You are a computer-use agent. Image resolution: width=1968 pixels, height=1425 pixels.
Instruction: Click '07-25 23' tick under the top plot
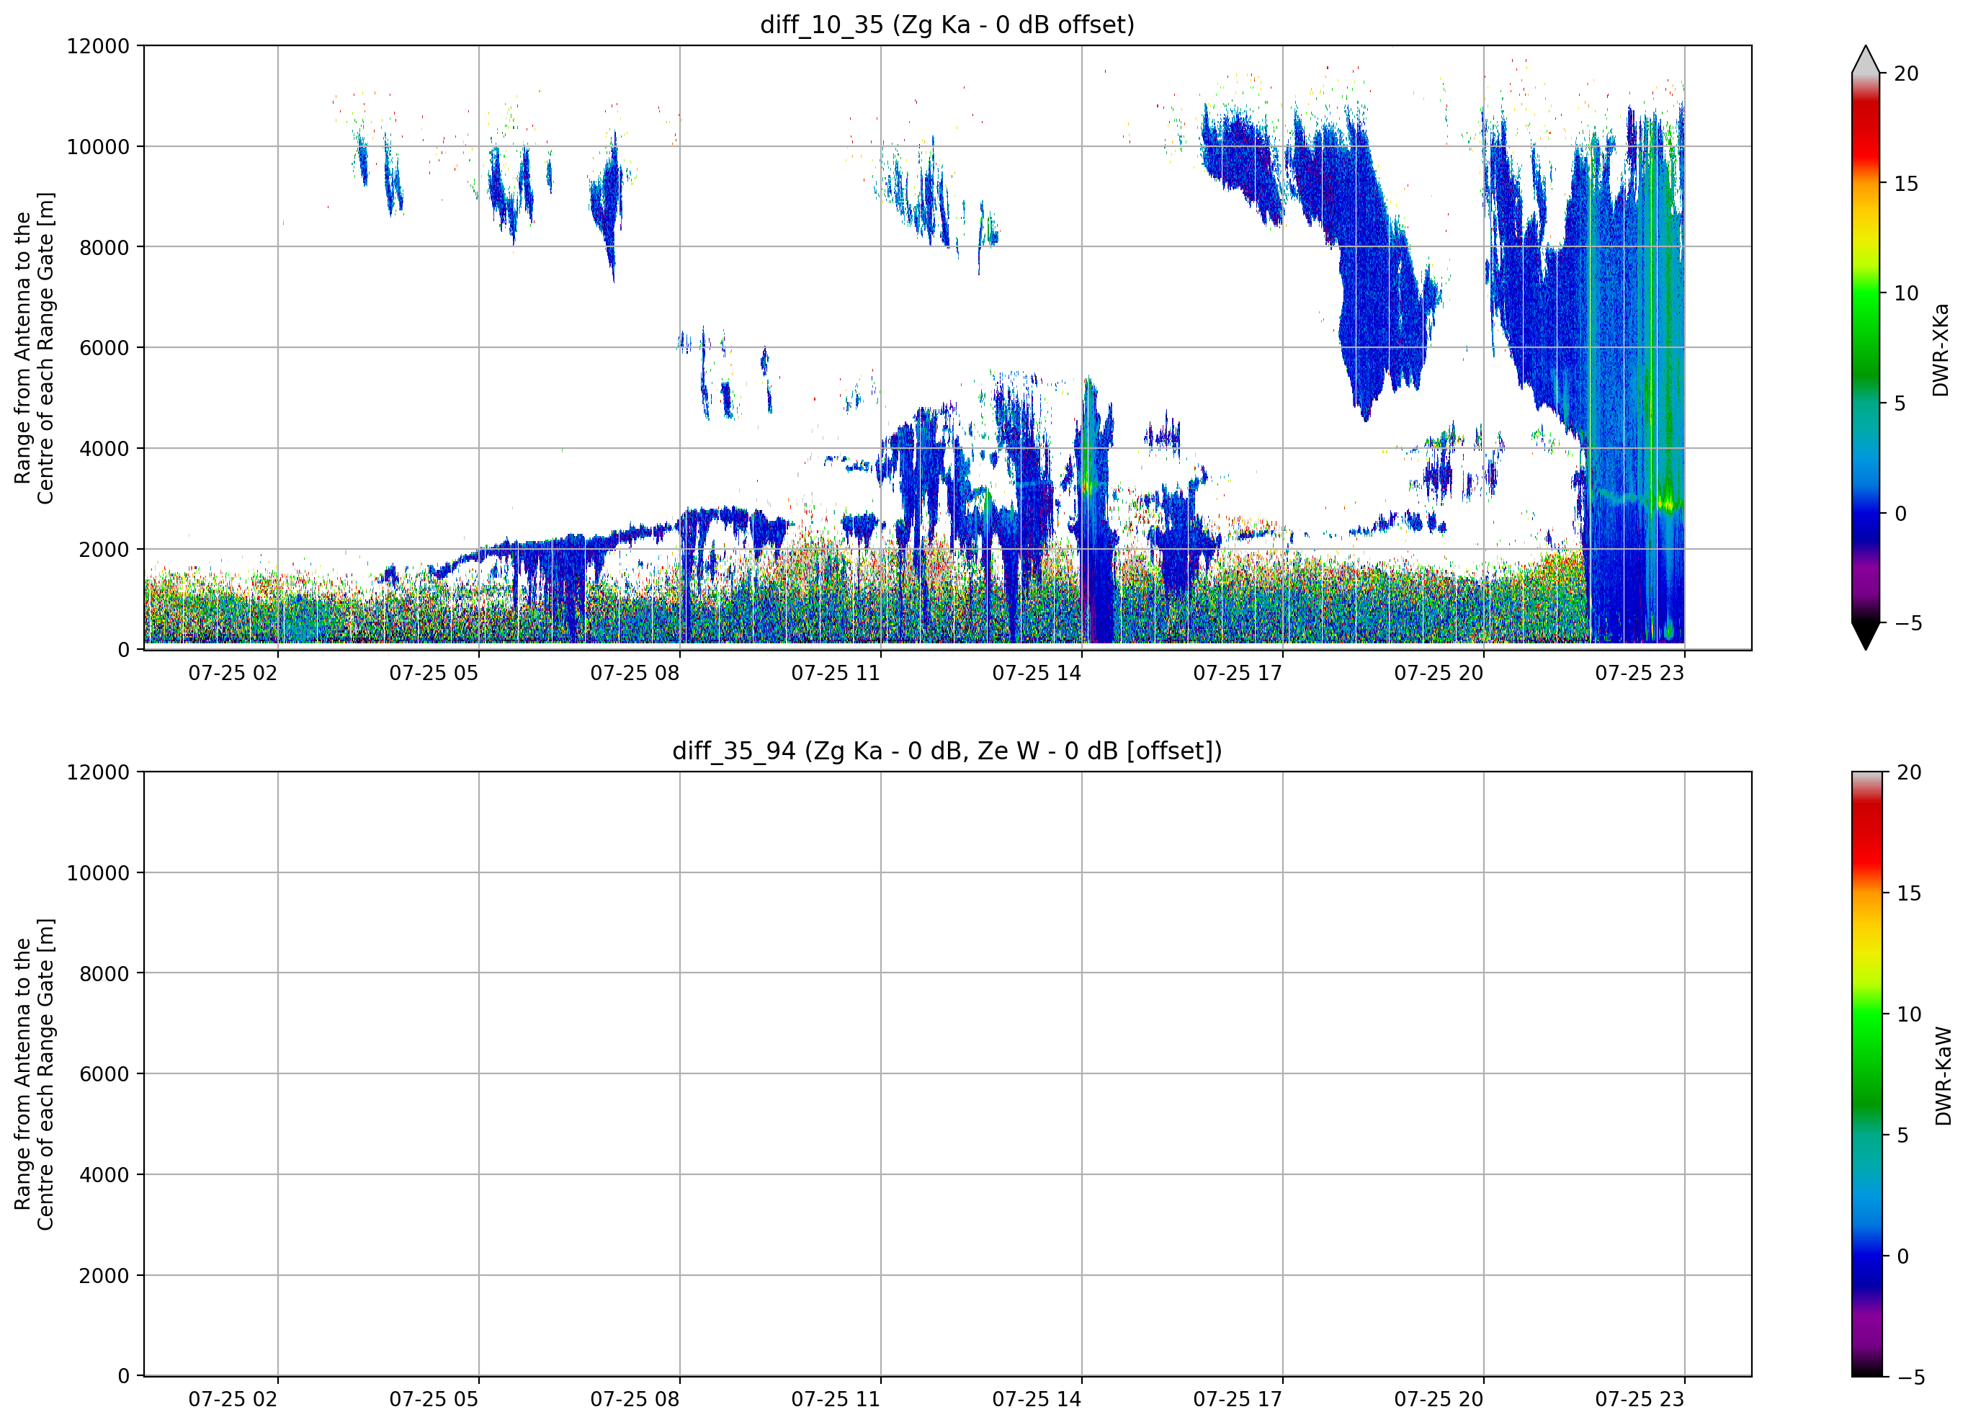click(1639, 674)
